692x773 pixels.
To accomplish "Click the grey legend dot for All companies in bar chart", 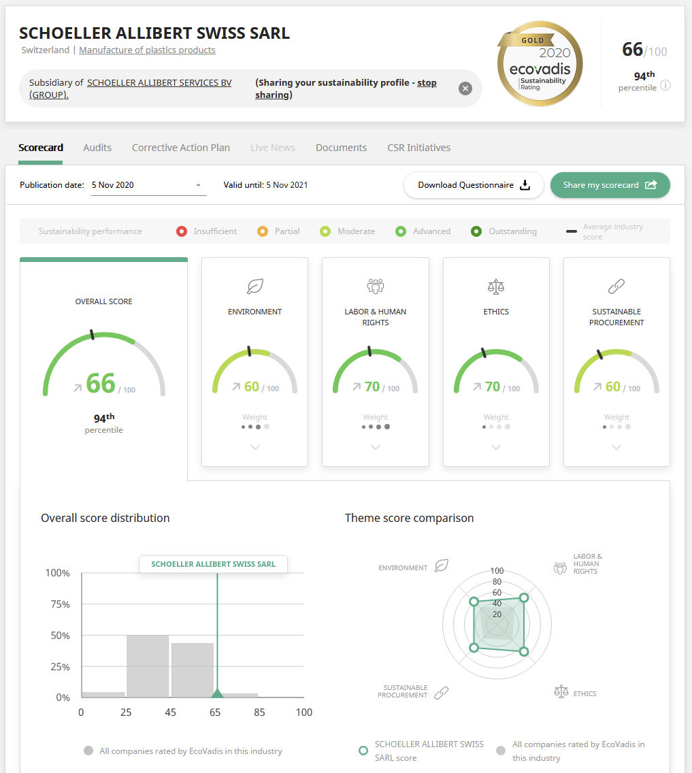I will 88,751.
